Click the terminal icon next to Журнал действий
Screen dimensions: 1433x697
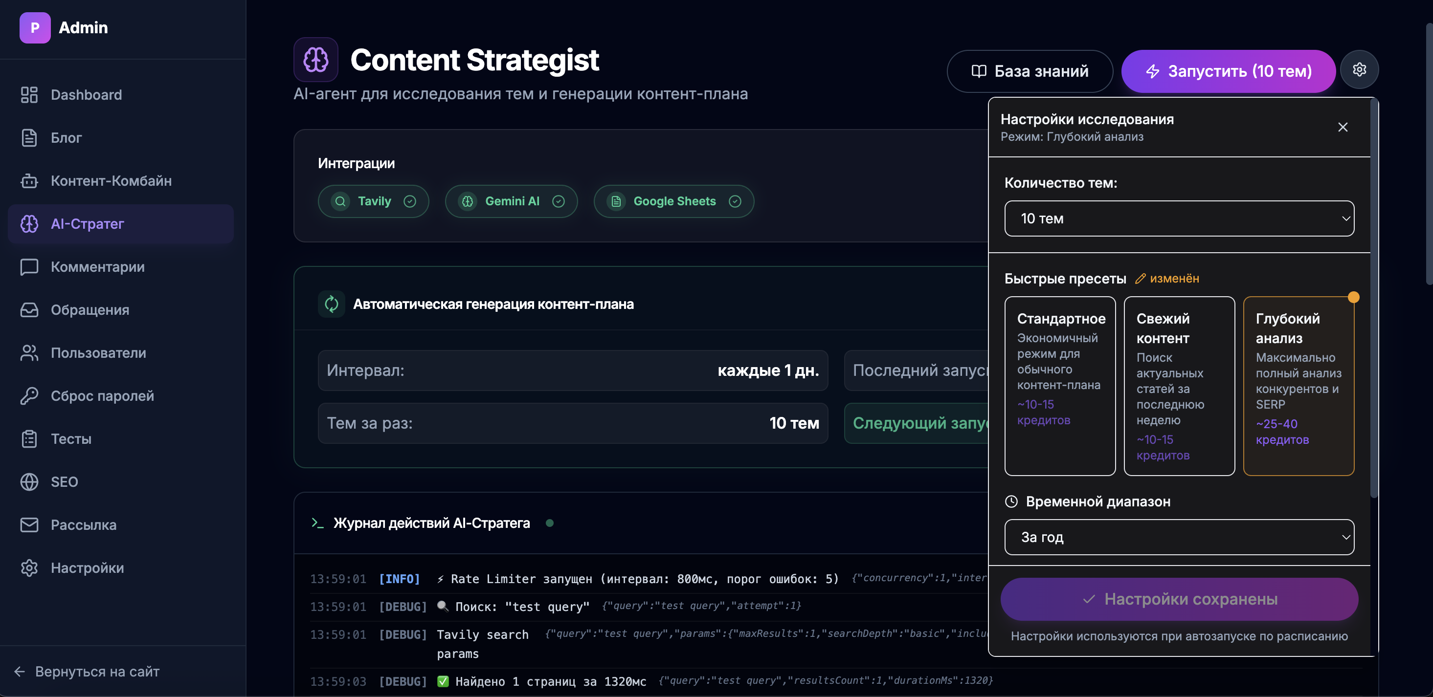(x=317, y=523)
